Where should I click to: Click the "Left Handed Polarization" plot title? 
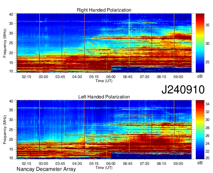pyautogui.click(x=104, y=97)
